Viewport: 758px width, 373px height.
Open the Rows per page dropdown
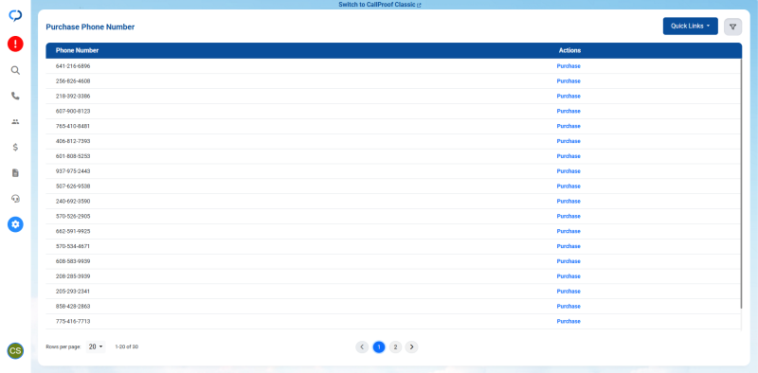point(96,346)
